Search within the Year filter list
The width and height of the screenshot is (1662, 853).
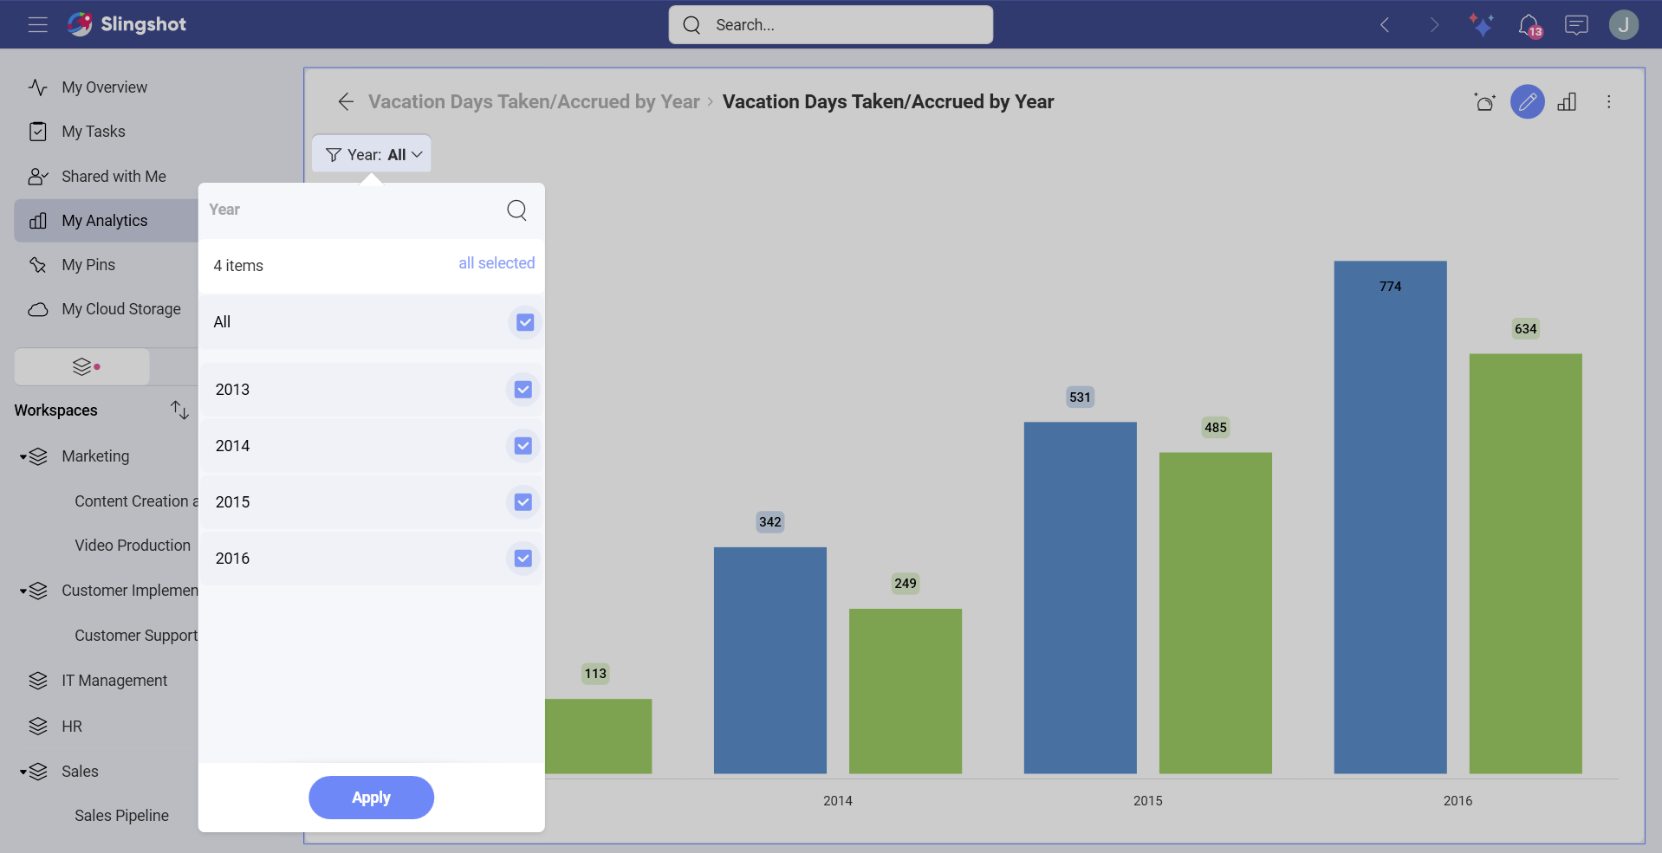[x=516, y=210]
